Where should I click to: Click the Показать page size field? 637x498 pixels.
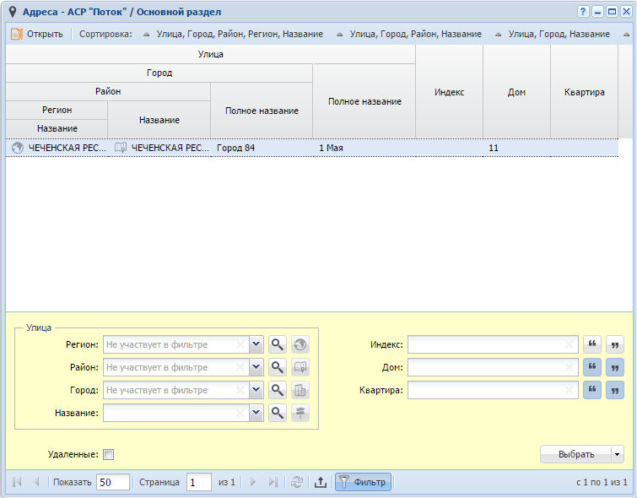[113, 482]
